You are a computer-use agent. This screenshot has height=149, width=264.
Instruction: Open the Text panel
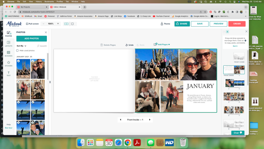(9, 74)
